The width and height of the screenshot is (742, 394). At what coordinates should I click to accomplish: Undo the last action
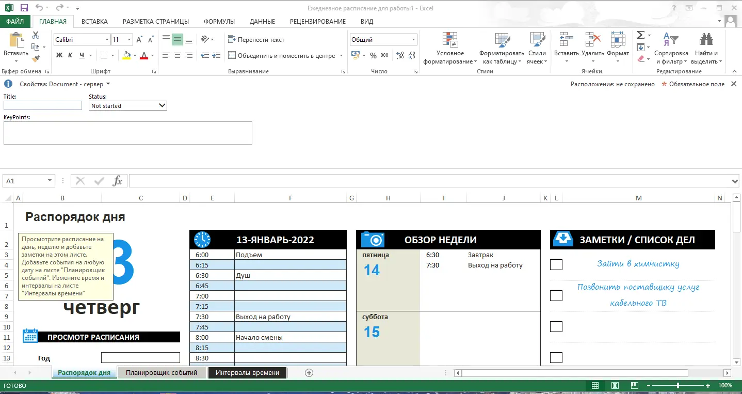tap(40, 8)
